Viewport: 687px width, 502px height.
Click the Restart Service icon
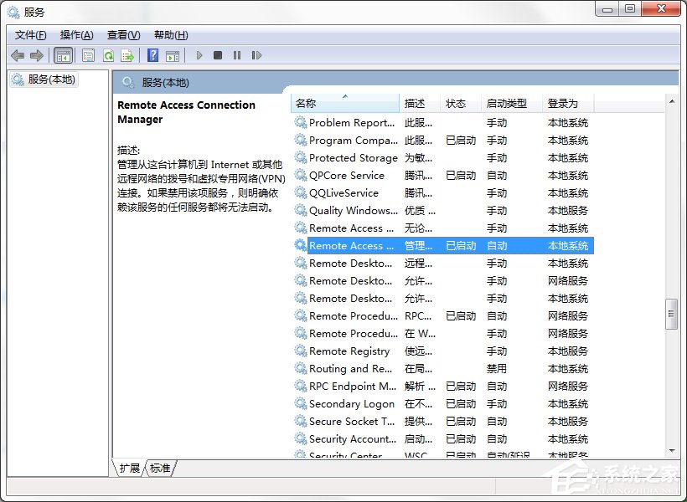pos(256,55)
